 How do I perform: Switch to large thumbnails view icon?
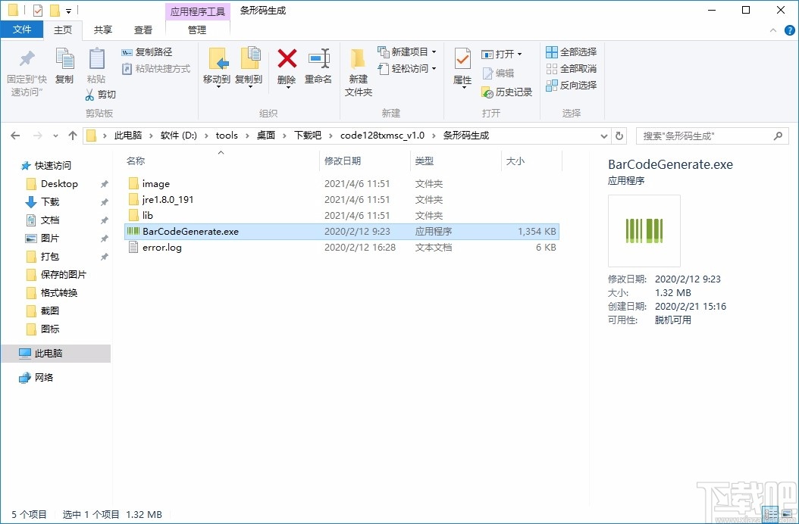pyautogui.click(x=786, y=515)
